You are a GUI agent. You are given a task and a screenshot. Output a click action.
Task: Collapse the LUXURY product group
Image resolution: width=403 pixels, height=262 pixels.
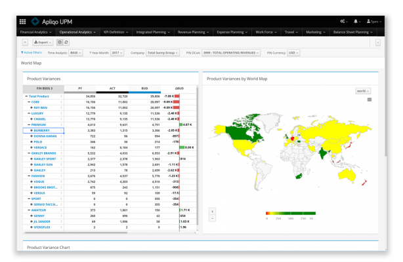pos(29,113)
